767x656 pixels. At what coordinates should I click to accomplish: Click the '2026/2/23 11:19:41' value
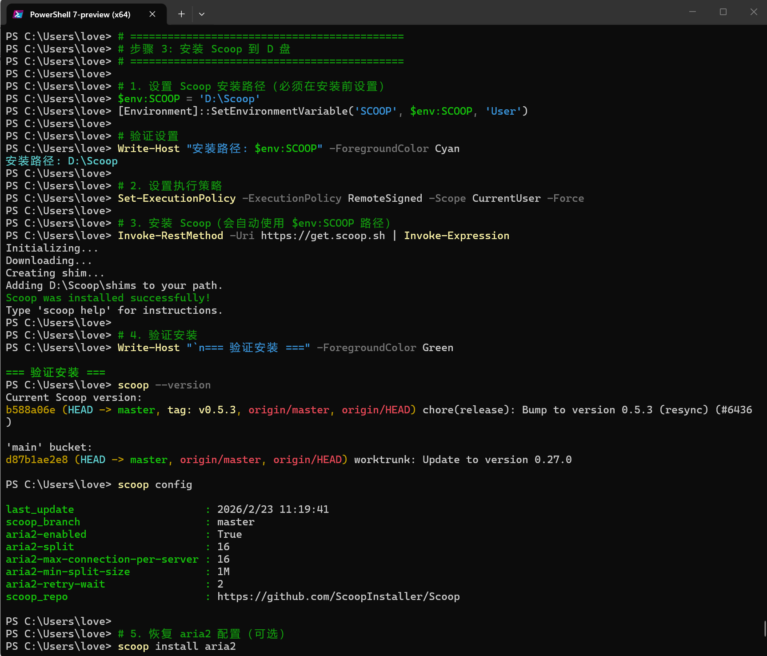pos(273,509)
